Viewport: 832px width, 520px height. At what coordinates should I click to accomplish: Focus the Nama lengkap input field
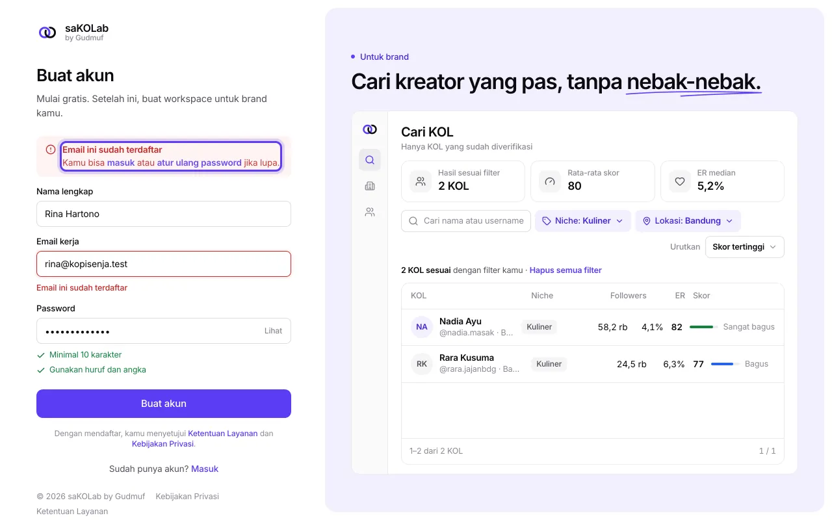tap(164, 214)
